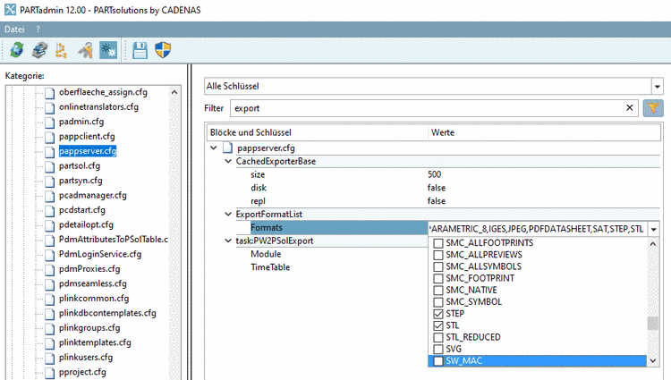Open the Datei menu
671x380 pixels.
tap(15, 30)
